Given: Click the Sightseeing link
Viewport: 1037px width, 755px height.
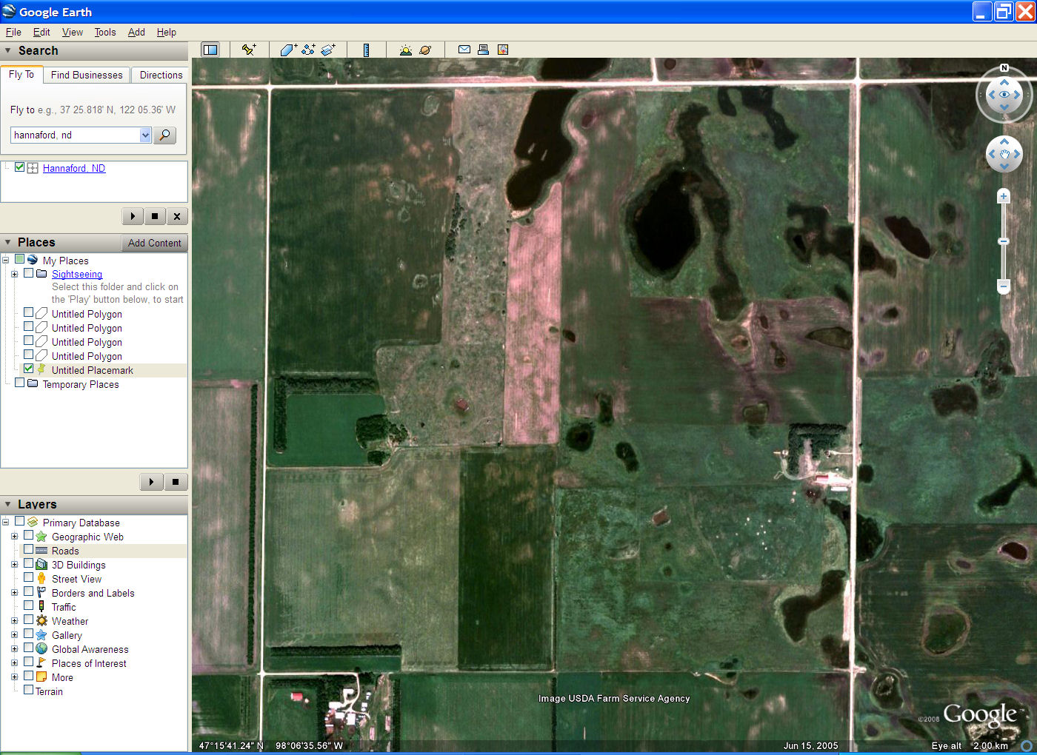Looking at the screenshot, I should [x=77, y=274].
